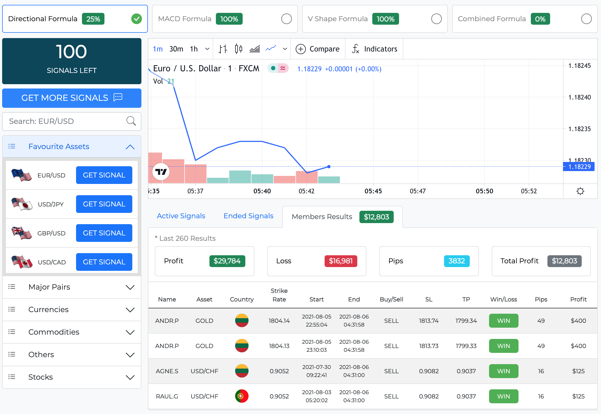This screenshot has width=601, height=414.
Task: Click the GBP/USD flag icon
Action: point(21,233)
